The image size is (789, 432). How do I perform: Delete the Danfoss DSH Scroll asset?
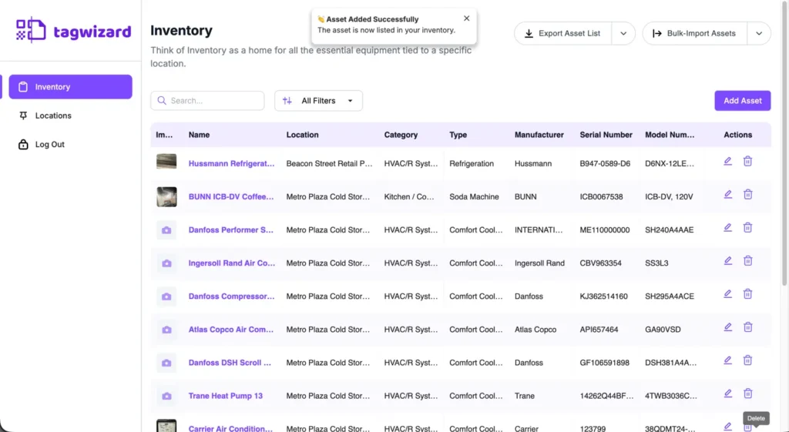(747, 360)
